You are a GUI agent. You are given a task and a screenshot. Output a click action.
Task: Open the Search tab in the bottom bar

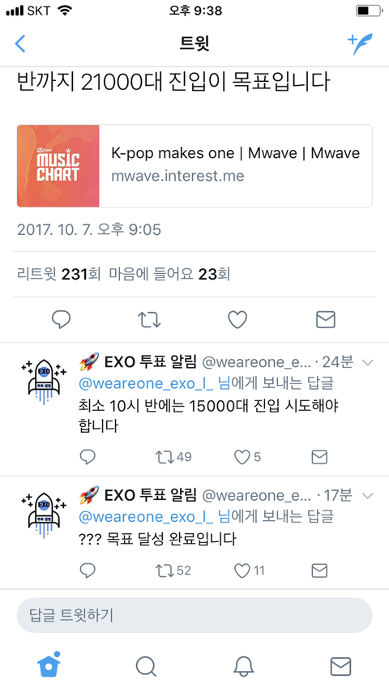click(146, 666)
